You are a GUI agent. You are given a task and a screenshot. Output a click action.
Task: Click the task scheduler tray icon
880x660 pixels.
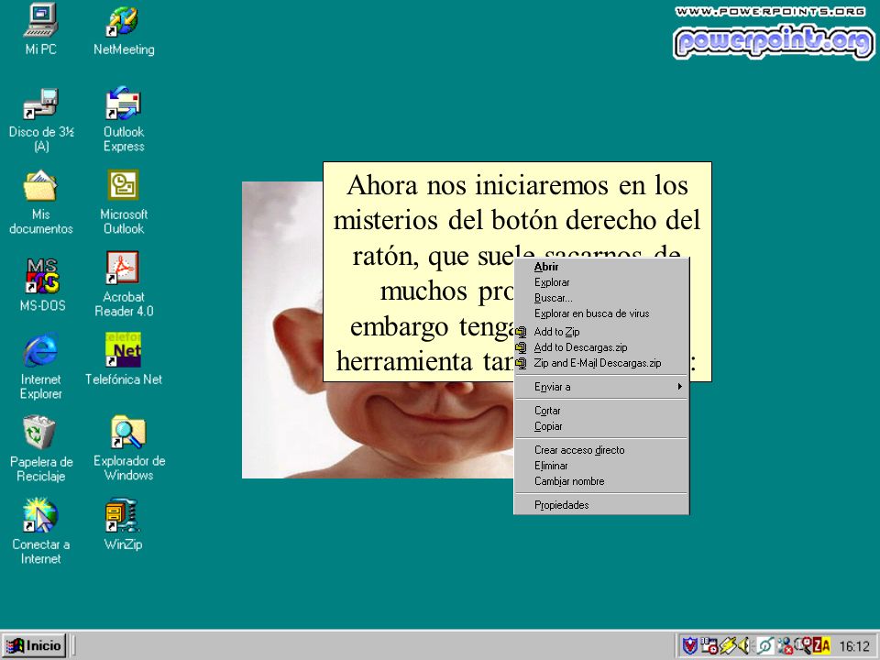[709, 645]
